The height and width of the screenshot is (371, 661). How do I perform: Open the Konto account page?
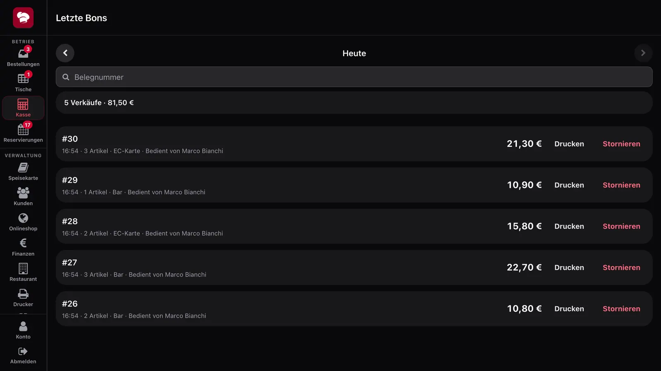[23, 330]
